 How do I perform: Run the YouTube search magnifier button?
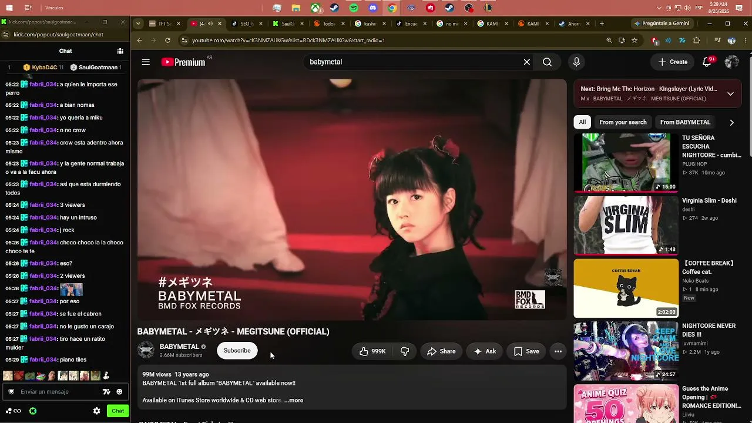click(x=547, y=62)
